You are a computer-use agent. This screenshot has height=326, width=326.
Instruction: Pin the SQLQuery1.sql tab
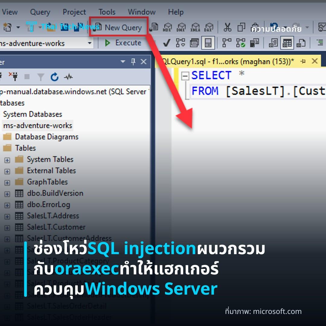pyautogui.click(x=303, y=61)
